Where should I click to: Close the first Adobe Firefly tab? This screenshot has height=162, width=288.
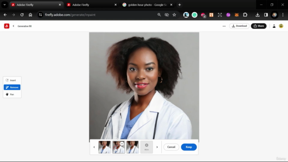[x=60, y=5]
